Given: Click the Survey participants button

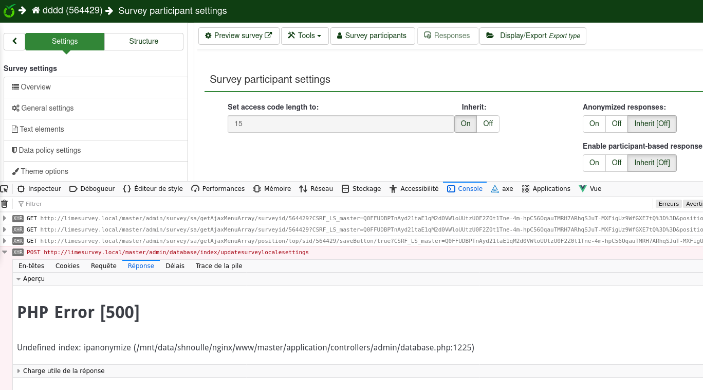Looking at the screenshot, I should click(372, 36).
